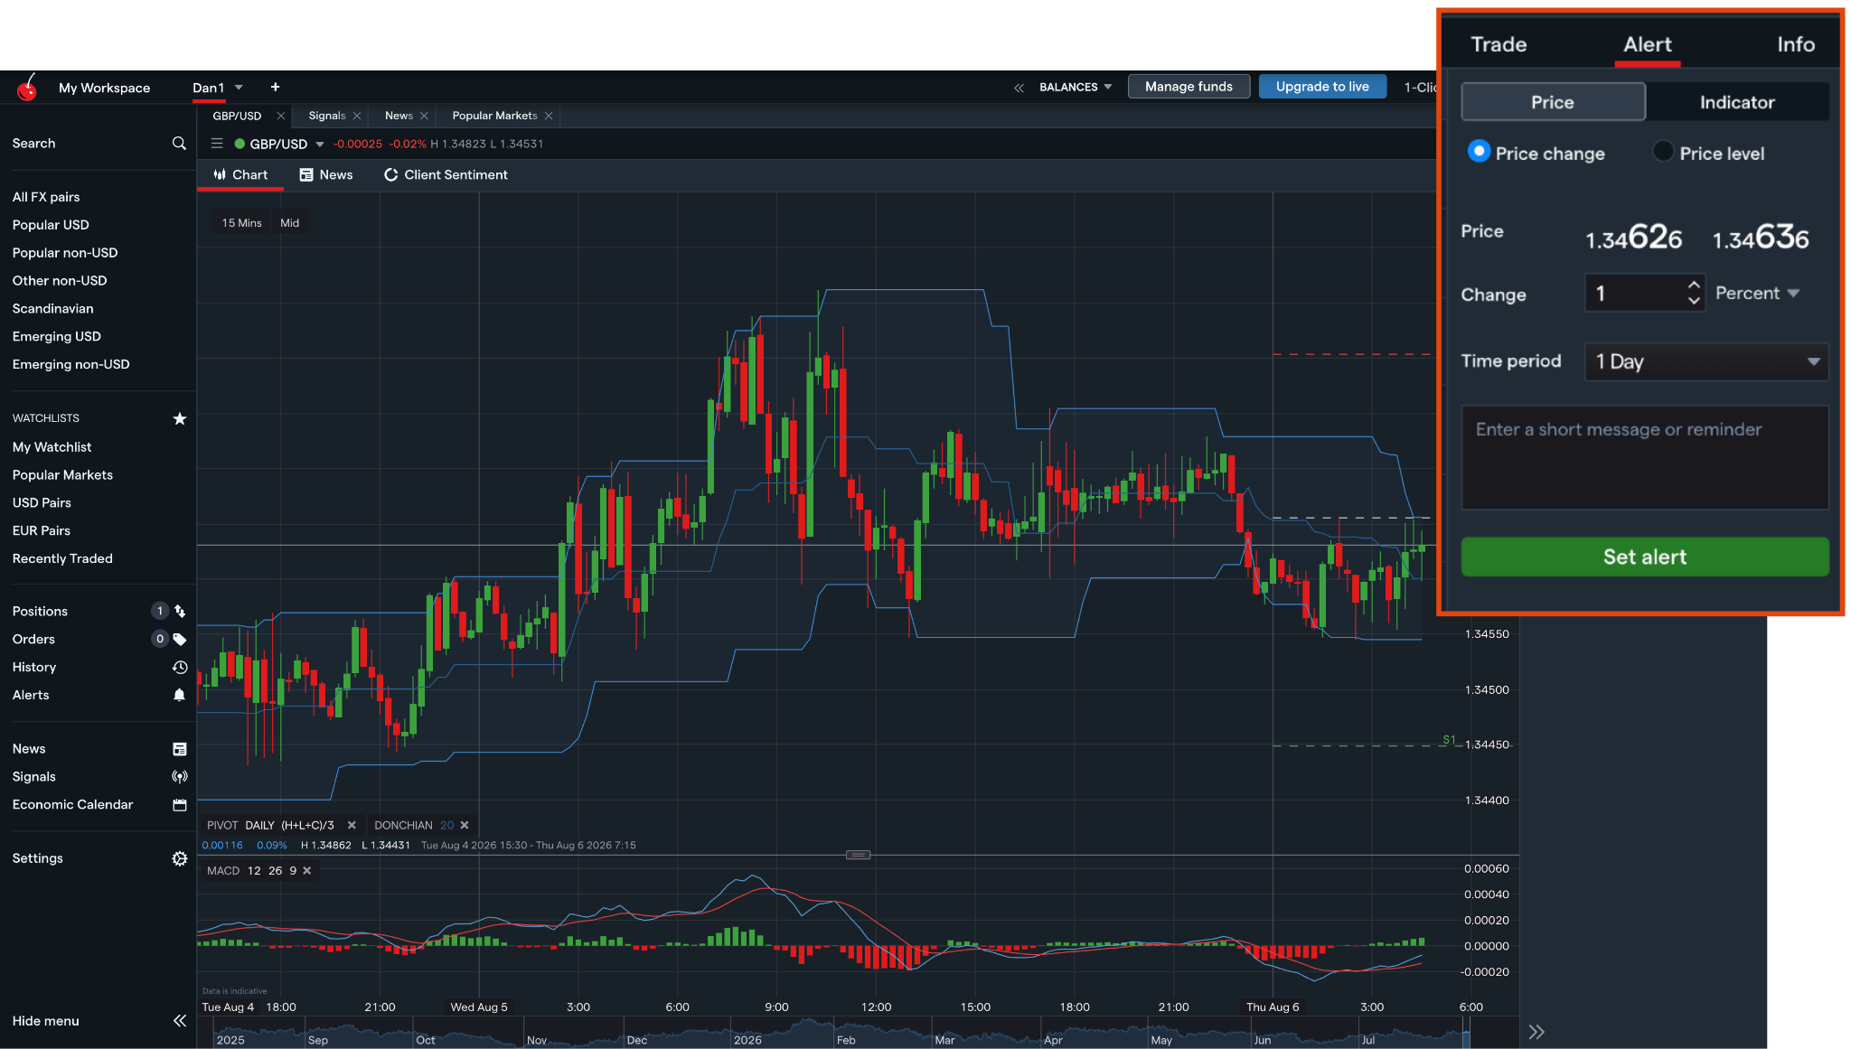Open Recently Traded watchlist

click(62, 559)
